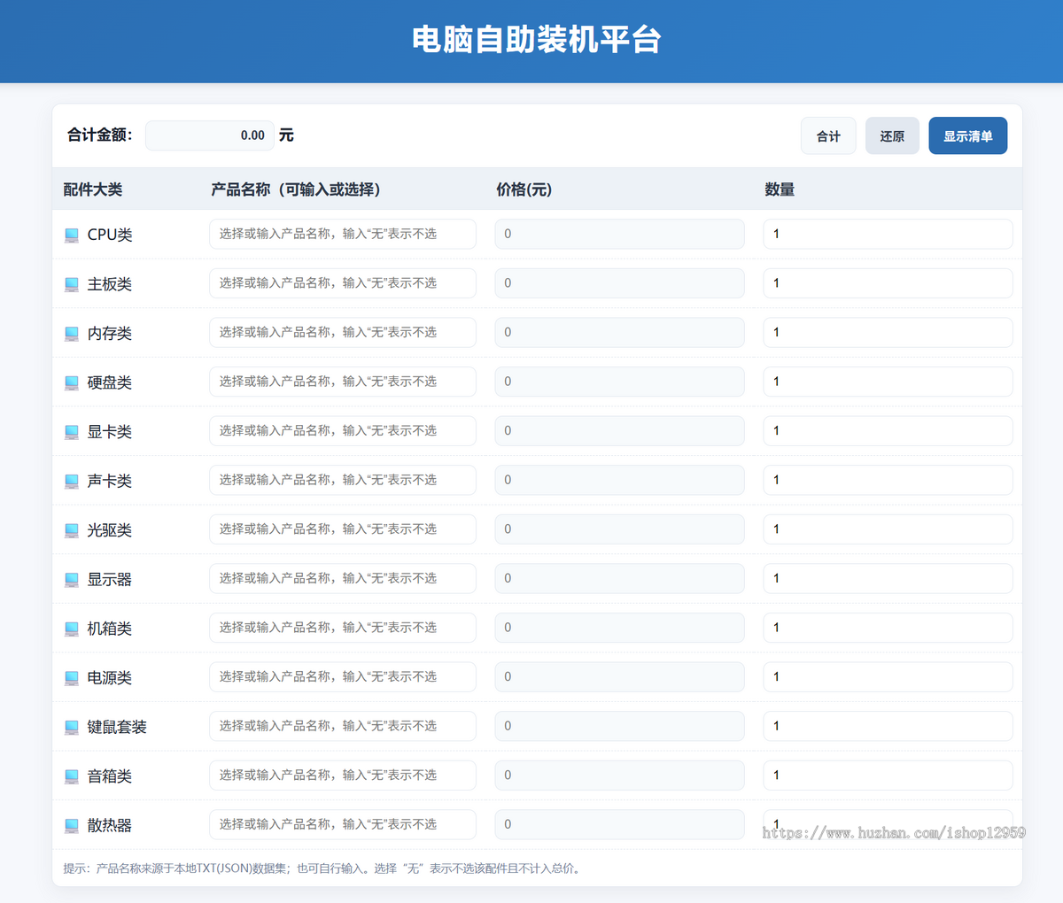The image size is (1063, 903).
Task: Focus the 散热器 product name field
Action: [343, 824]
